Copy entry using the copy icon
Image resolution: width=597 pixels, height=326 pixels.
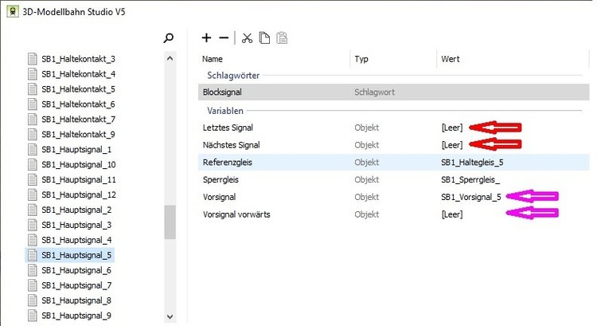click(263, 37)
